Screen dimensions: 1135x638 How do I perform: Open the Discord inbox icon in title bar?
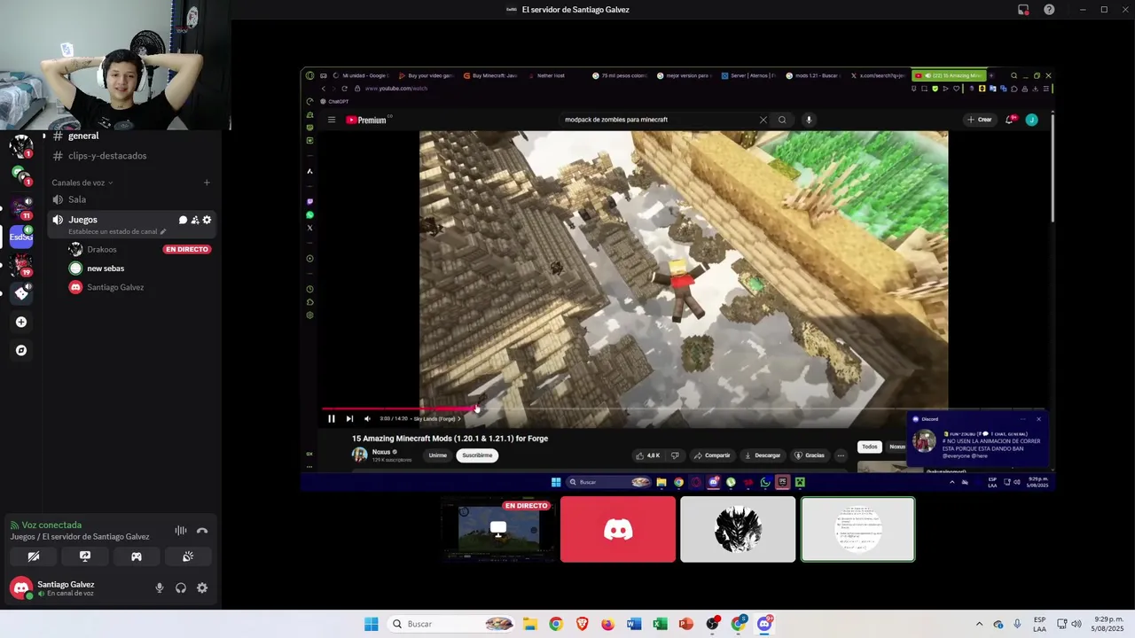[x=1023, y=10]
